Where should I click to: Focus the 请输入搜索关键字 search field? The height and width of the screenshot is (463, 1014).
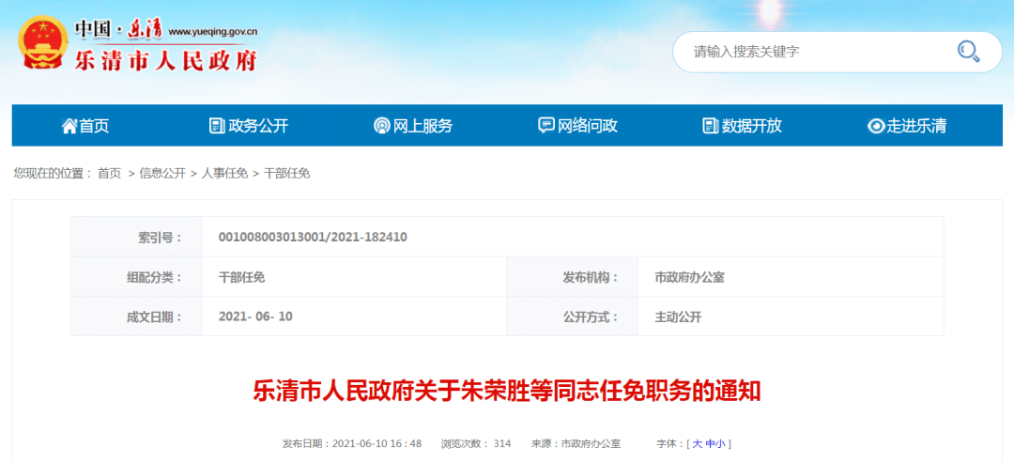(x=807, y=52)
